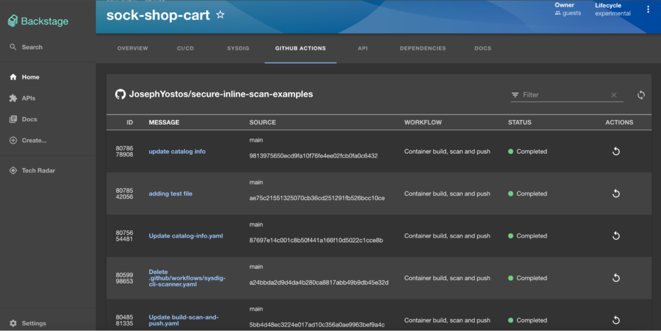The image size is (661, 331).
Task: Click the guests owner group icon
Action: tap(558, 13)
